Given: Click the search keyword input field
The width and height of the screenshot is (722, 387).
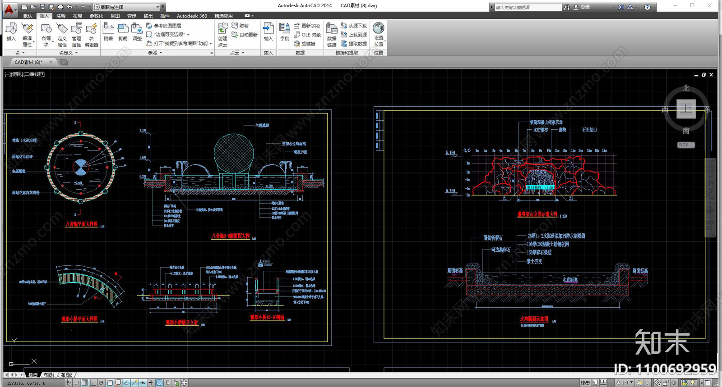Looking at the screenshot, I should point(528,7).
